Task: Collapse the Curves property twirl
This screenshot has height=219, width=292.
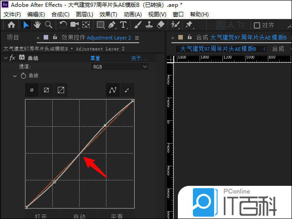Action: 15,76
